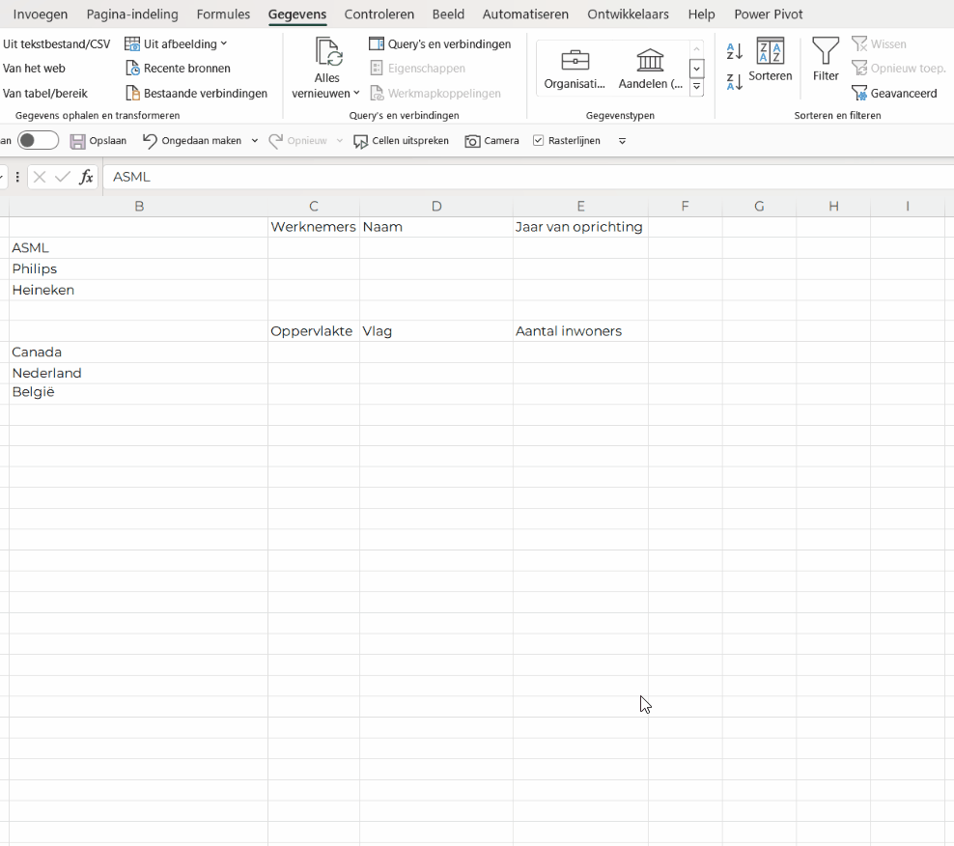Viewport: 954px width, 846px height.
Task: Click the Geavanceerd filter button
Action: tap(894, 94)
